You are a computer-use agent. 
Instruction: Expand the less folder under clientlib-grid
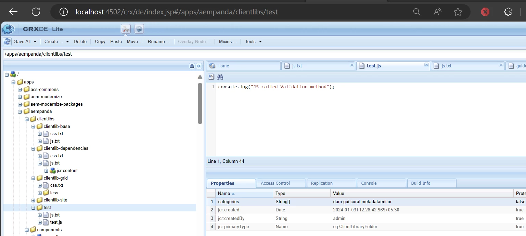(x=40, y=193)
